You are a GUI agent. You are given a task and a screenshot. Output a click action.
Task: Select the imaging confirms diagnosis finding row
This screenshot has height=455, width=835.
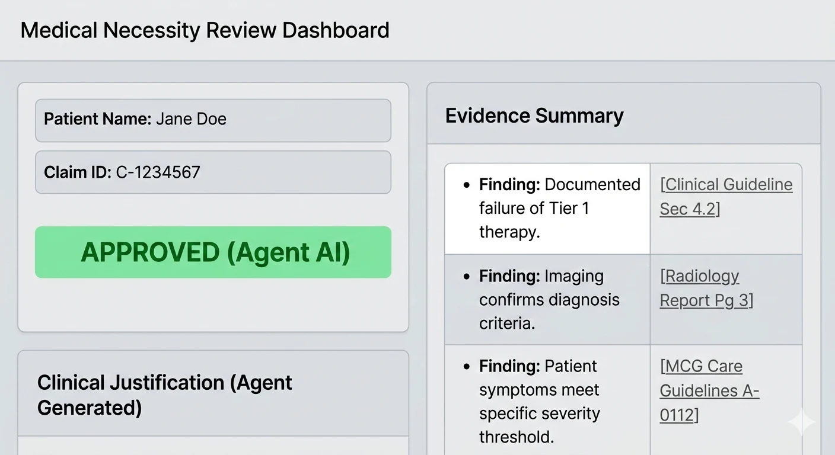pyautogui.click(x=547, y=300)
